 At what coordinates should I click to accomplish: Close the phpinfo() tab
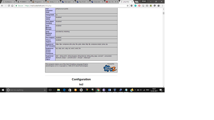tap(132, 2)
